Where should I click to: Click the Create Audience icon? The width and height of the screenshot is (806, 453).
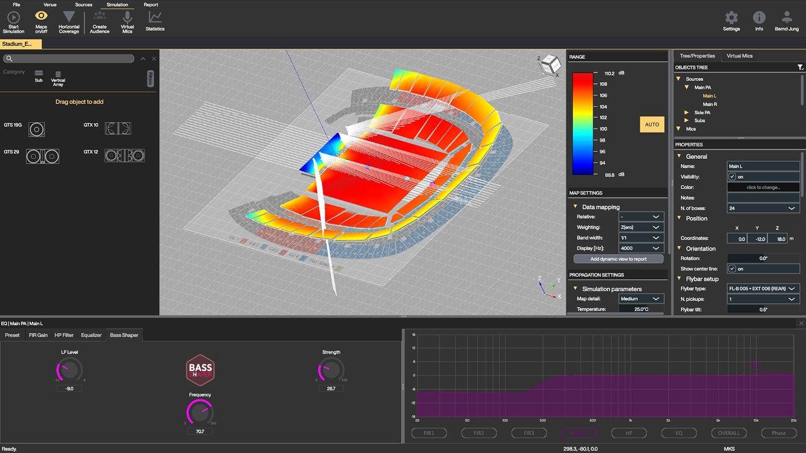click(x=100, y=18)
